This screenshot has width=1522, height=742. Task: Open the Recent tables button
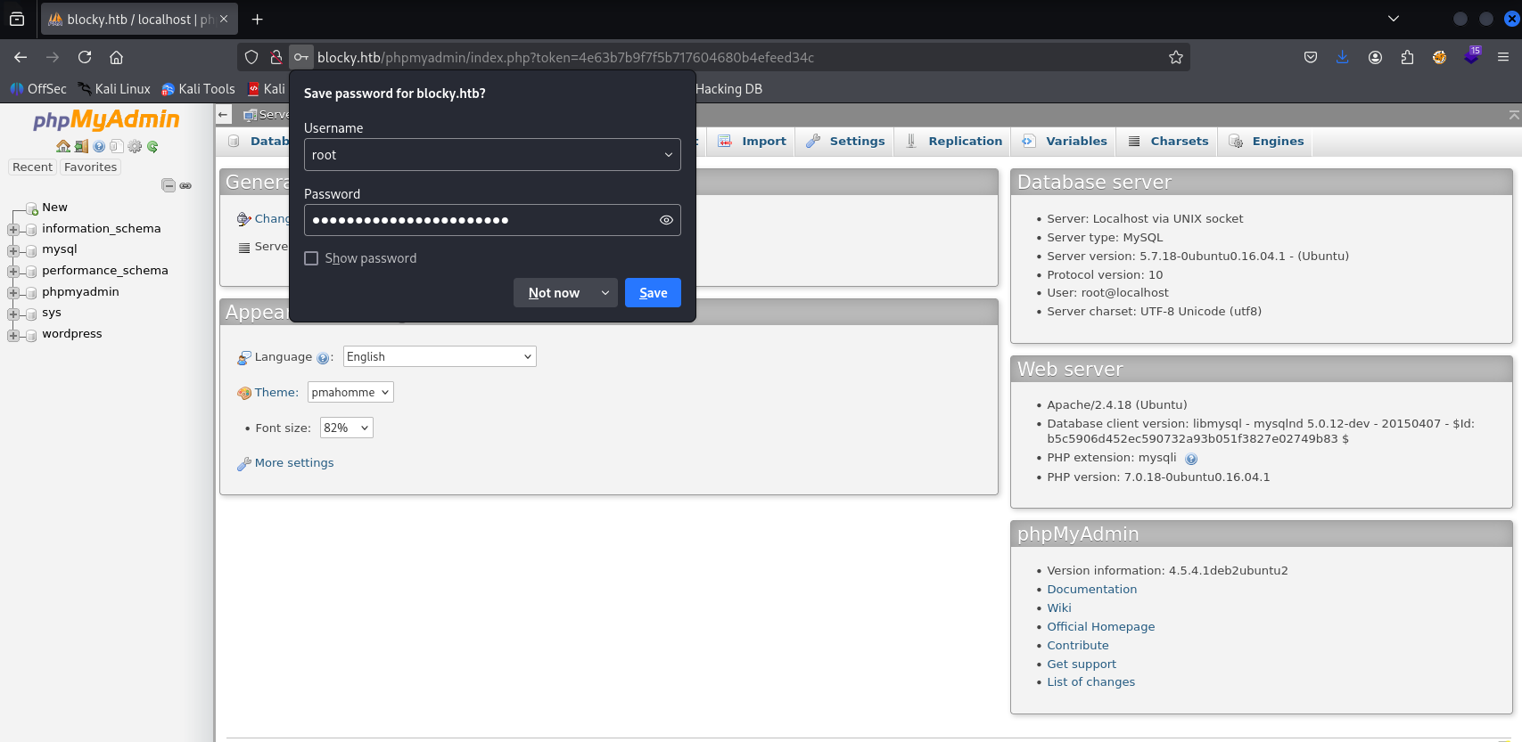tap(32, 167)
